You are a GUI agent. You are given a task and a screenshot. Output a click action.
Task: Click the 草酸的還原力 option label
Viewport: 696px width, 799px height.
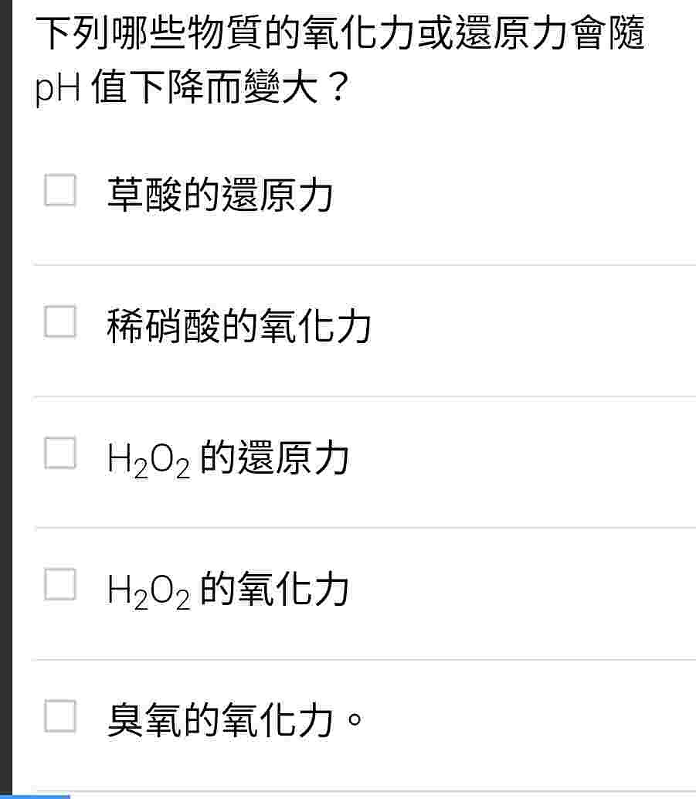pyautogui.click(x=220, y=194)
